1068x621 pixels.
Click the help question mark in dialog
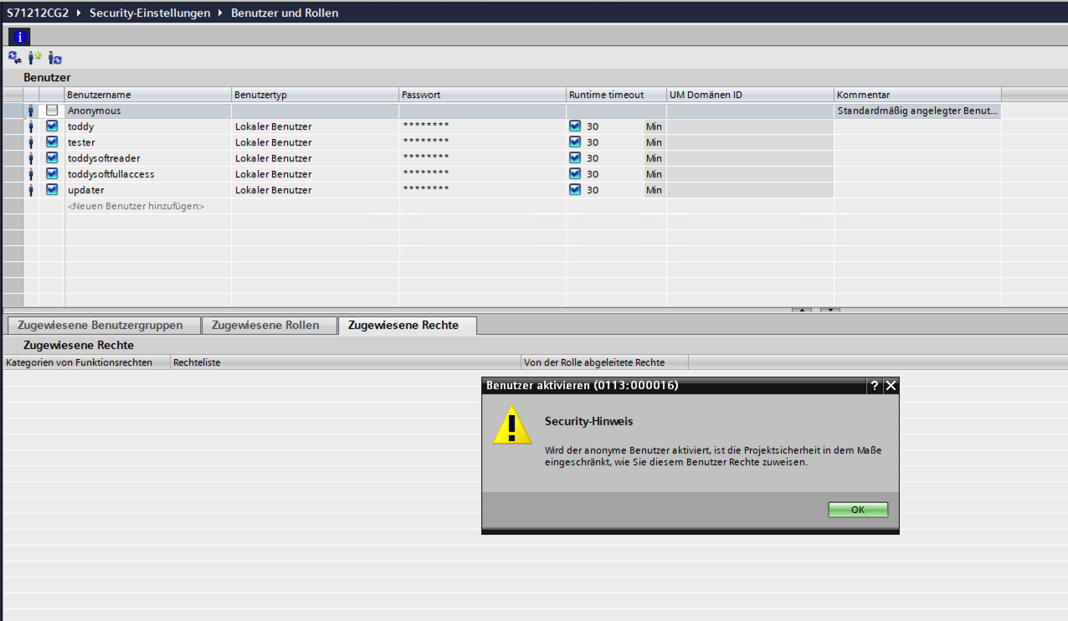875,386
